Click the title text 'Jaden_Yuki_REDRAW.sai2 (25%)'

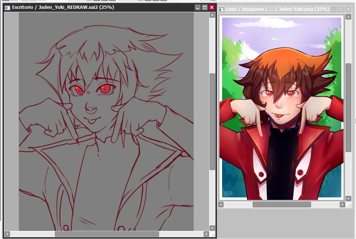[76, 7]
